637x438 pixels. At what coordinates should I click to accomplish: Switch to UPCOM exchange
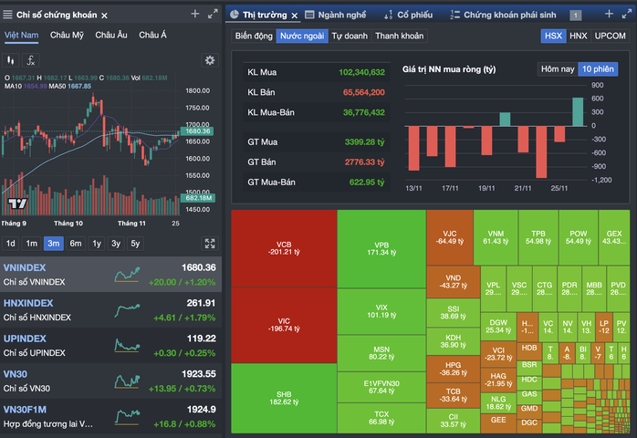pos(610,36)
